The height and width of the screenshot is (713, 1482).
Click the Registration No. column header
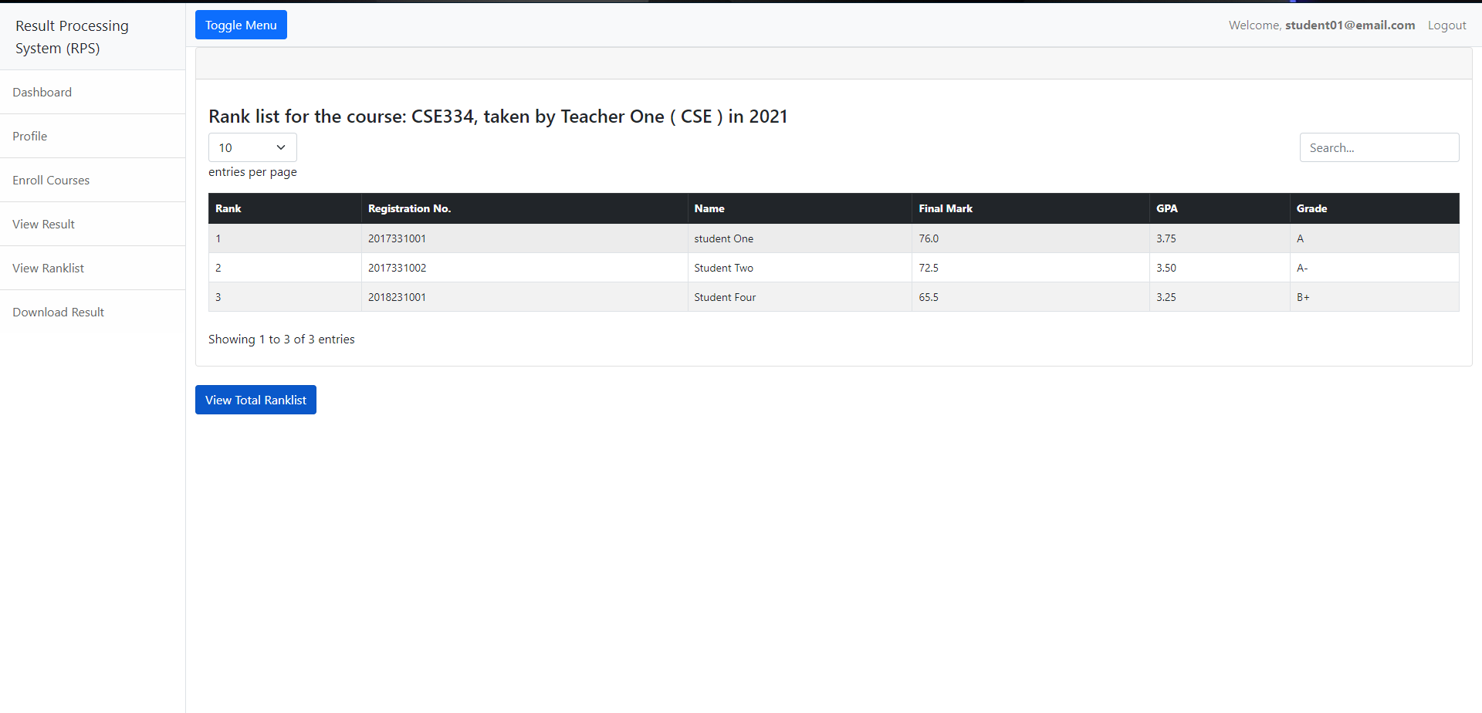tap(408, 208)
